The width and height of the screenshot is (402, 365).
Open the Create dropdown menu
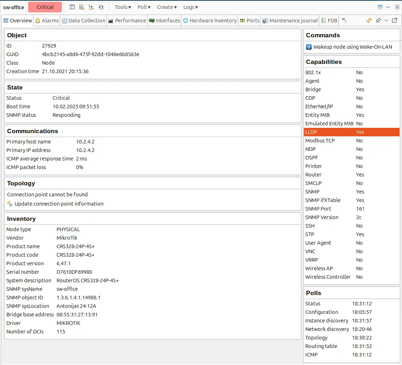point(166,7)
